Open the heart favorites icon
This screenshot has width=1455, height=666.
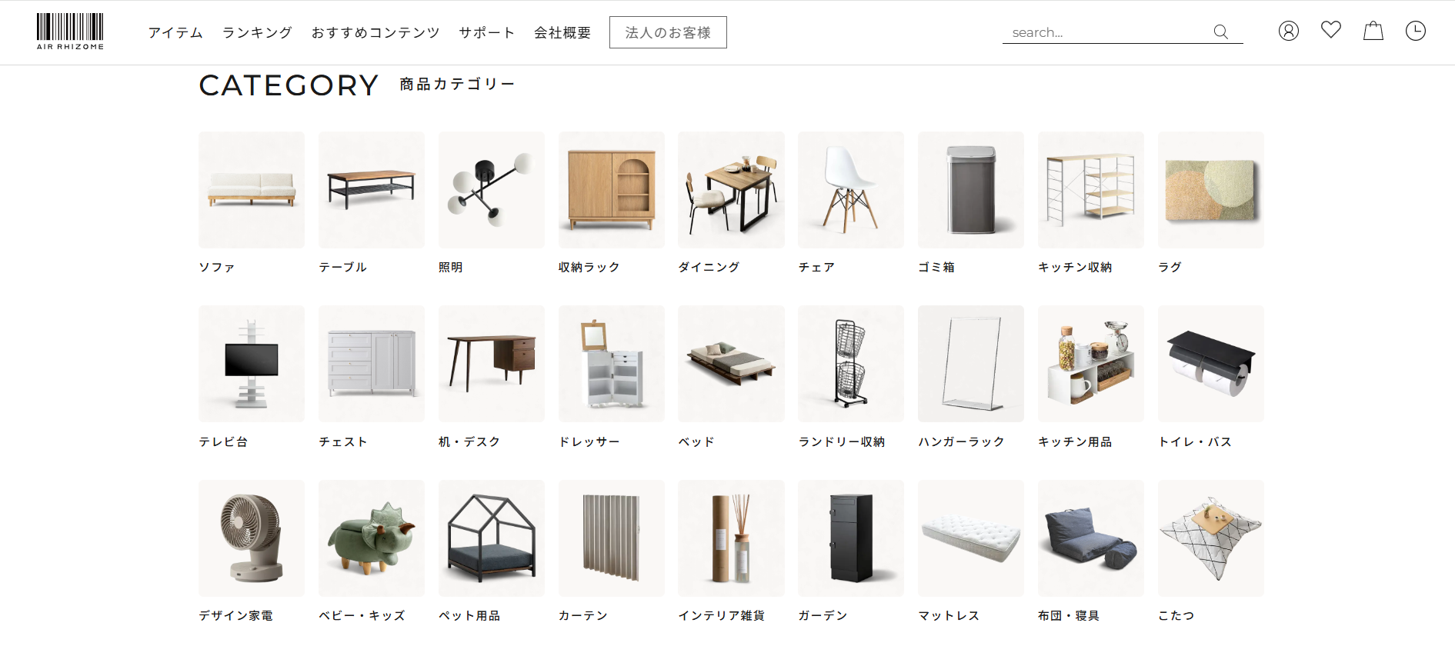click(x=1331, y=30)
